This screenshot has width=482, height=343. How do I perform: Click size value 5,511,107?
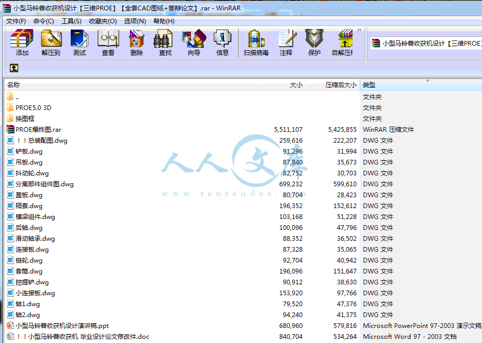(x=289, y=130)
